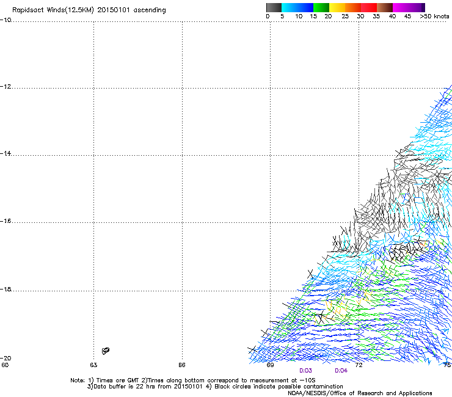The image size is (452, 397).
Task: Click the '25' knots legend label
Action: click(x=345, y=16)
